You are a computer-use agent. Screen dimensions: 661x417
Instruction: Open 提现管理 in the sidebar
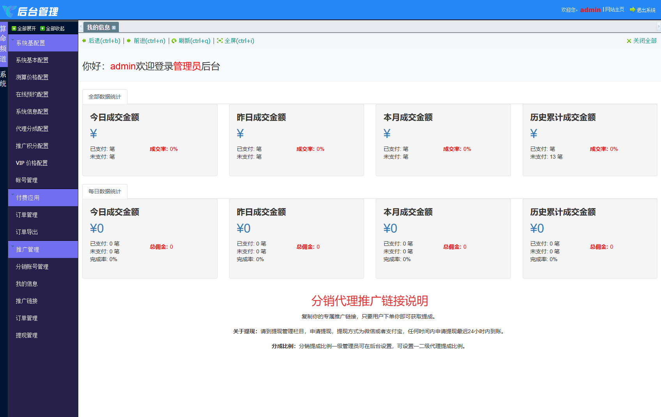tap(26, 335)
